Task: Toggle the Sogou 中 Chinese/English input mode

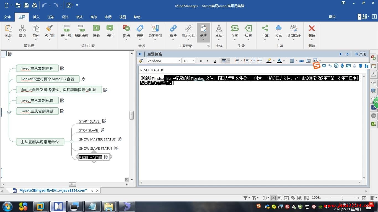Action: point(324,66)
